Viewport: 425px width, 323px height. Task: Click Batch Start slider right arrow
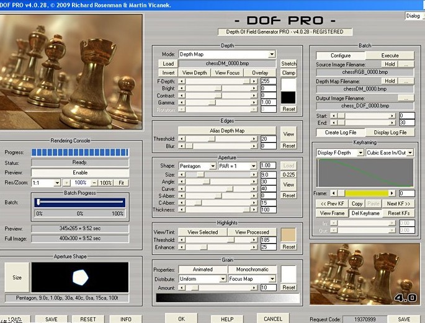click(392, 115)
